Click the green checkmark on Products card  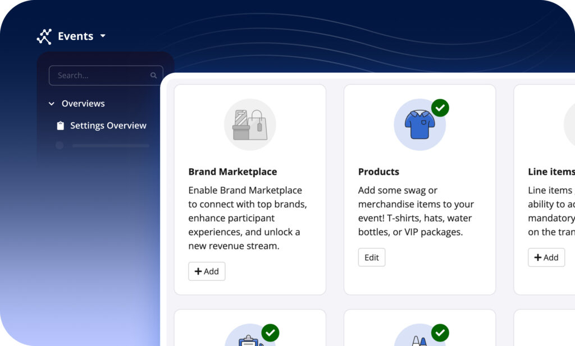pyautogui.click(x=440, y=107)
